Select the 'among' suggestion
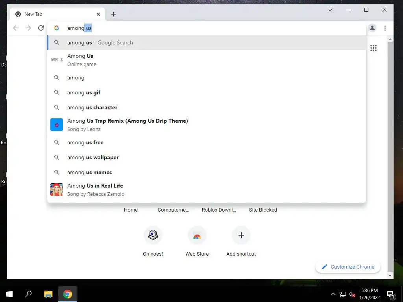The width and height of the screenshot is (403, 302). [x=207, y=77]
